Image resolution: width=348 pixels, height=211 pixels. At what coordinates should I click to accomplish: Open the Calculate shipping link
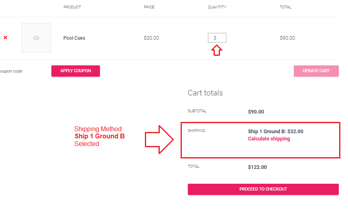269,139
